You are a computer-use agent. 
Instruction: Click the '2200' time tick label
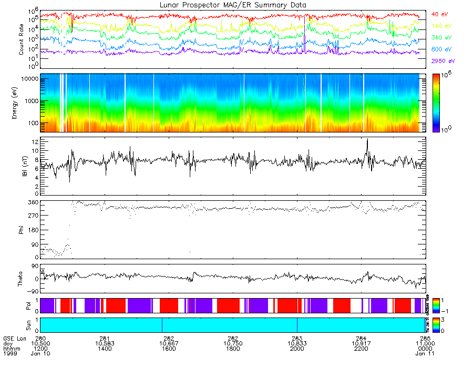[361, 349]
